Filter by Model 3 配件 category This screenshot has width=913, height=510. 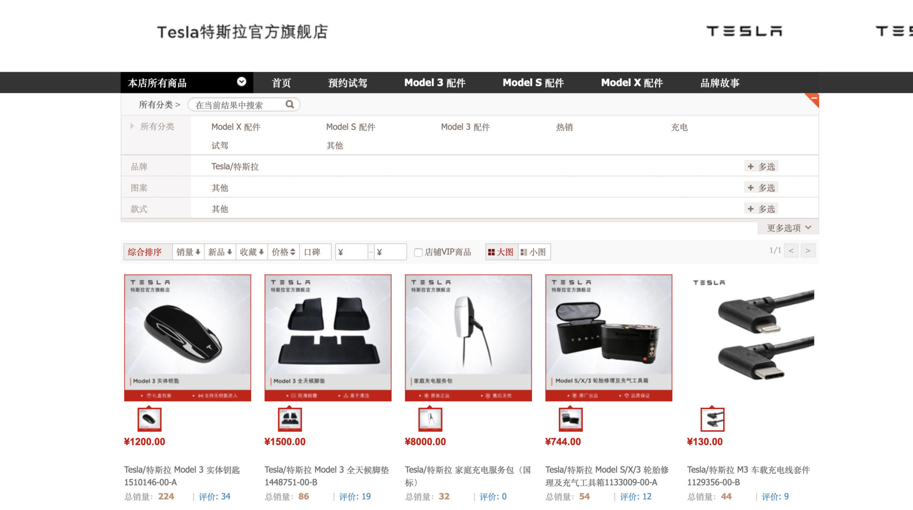click(x=466, y=127)
